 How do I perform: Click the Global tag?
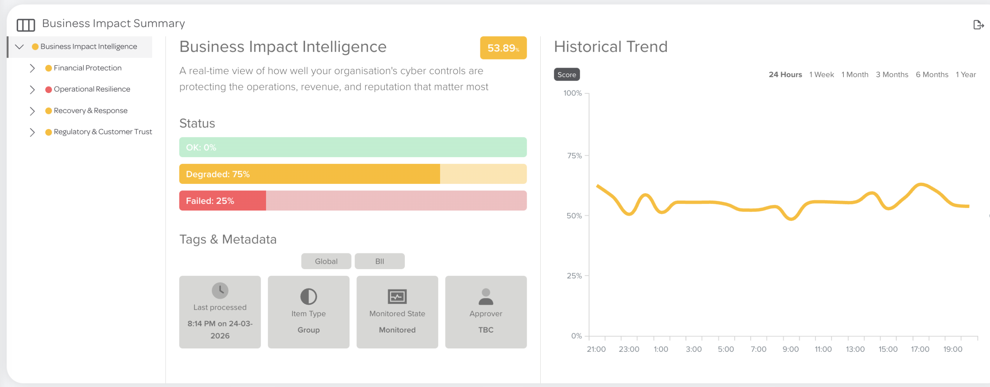[x=326, y=261]
